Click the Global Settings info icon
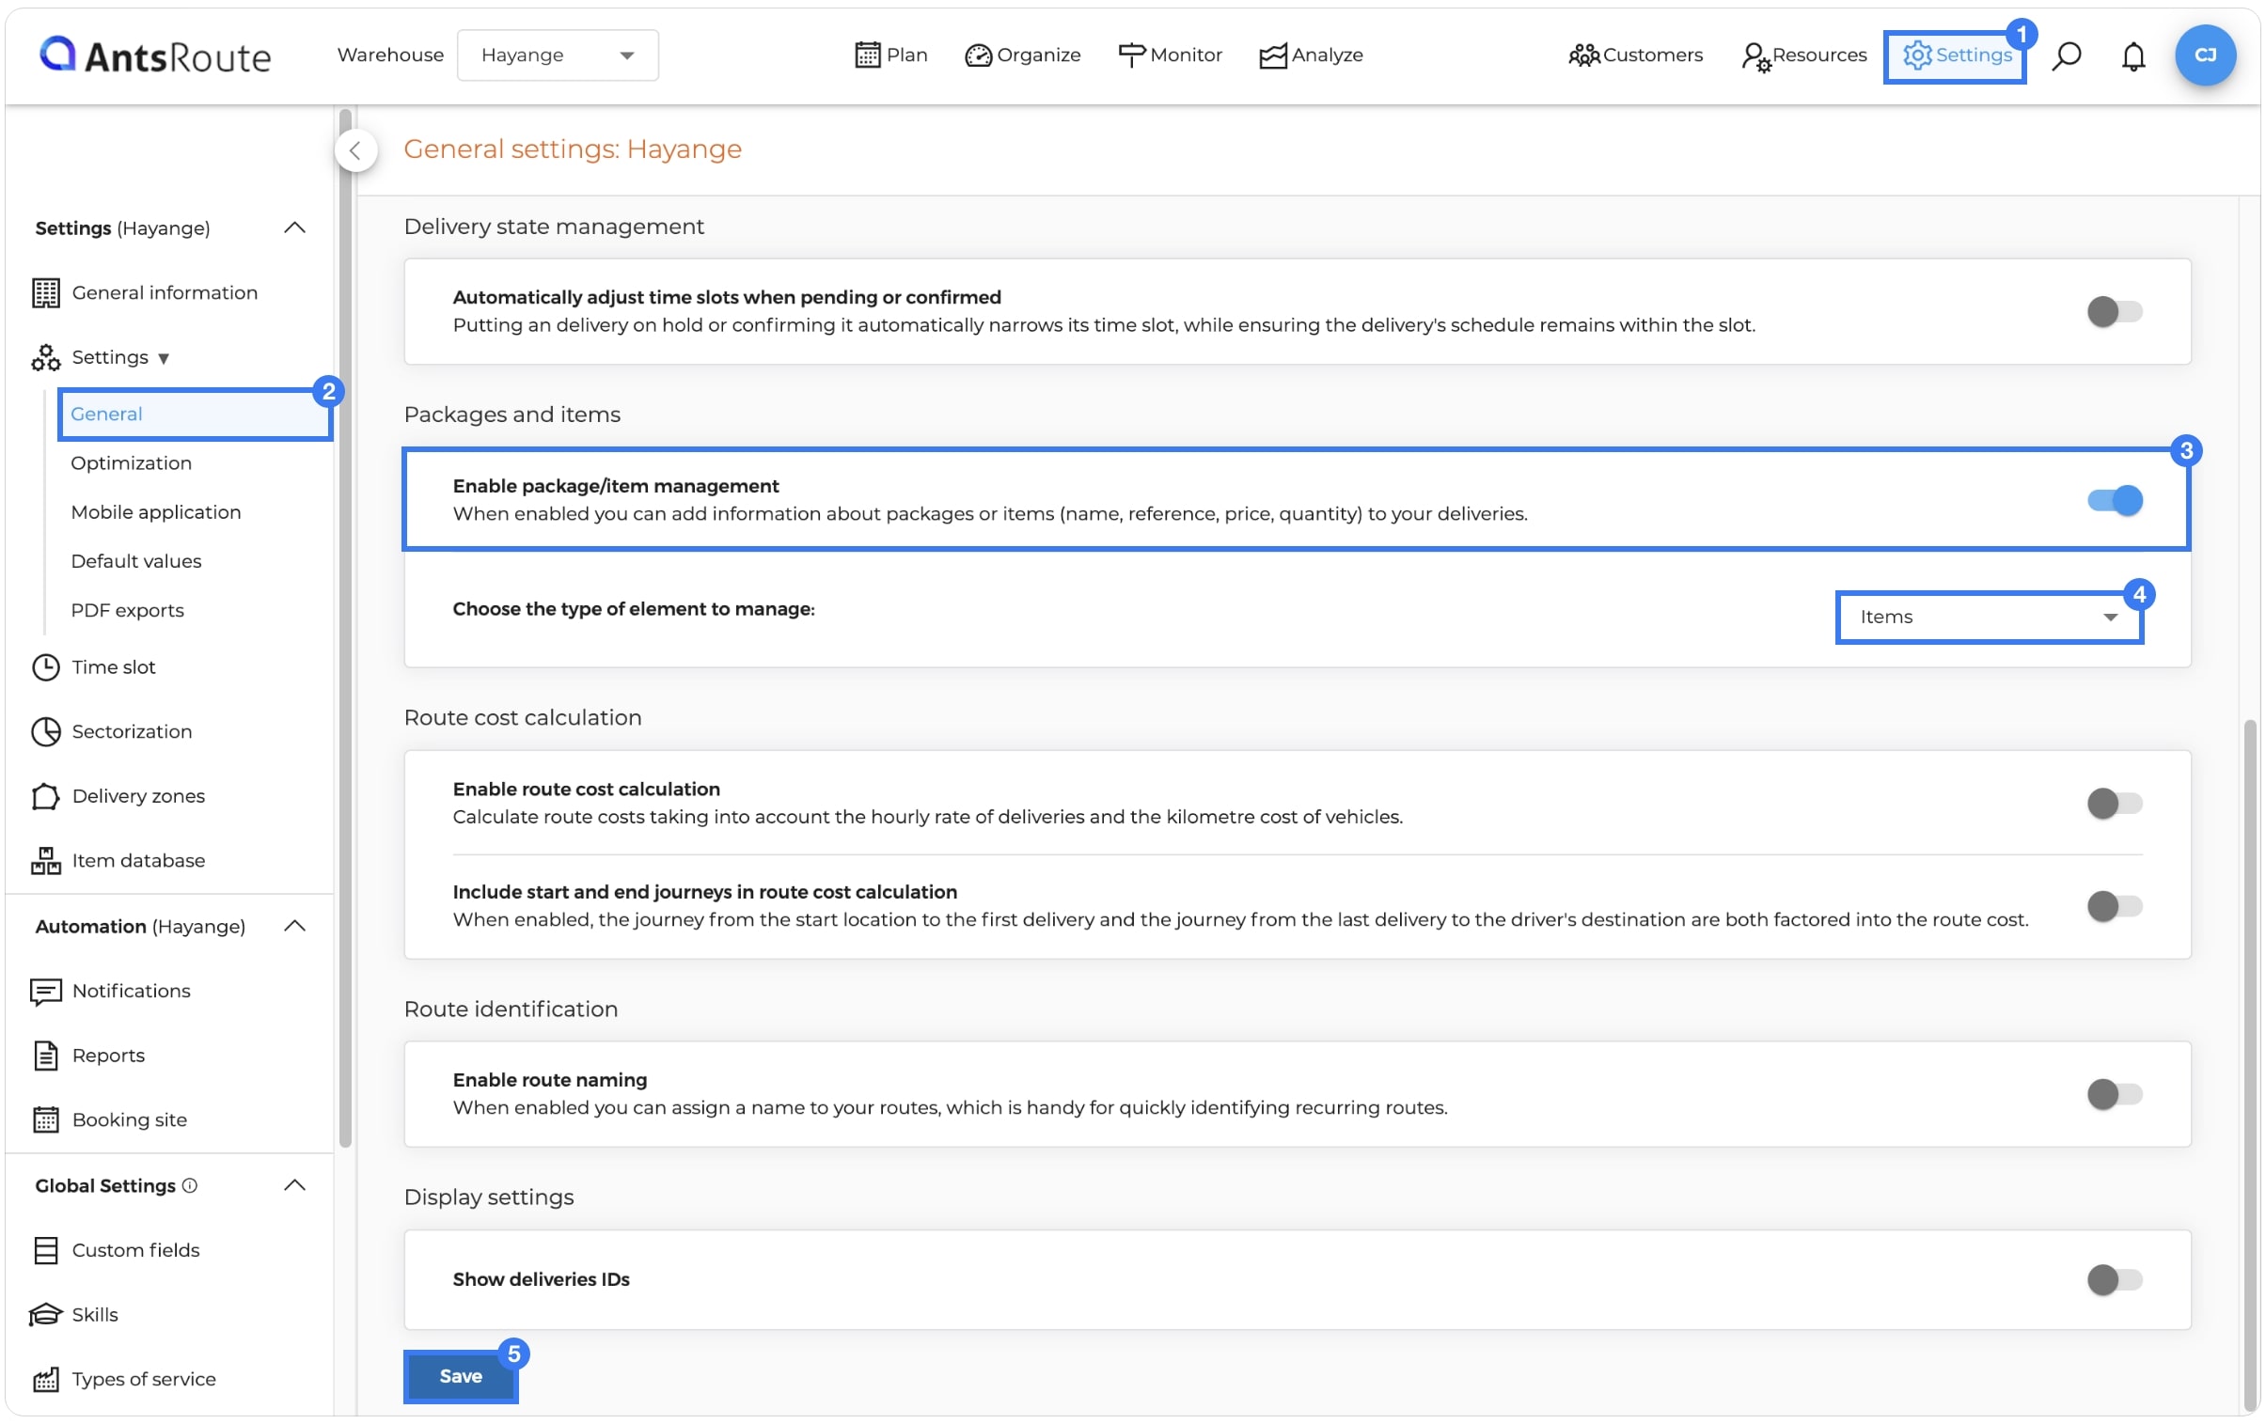This screenshot has height=1424, width=2266. point(190,1185)
